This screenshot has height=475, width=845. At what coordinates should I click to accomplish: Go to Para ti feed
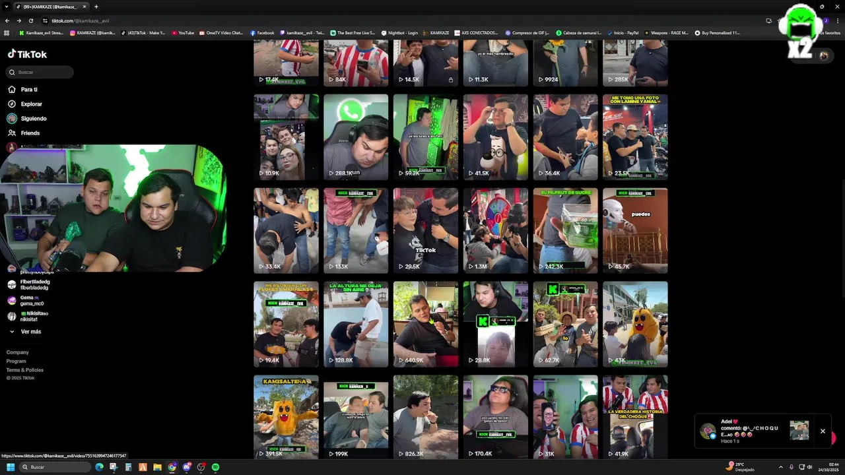click(x=22, y=89)
